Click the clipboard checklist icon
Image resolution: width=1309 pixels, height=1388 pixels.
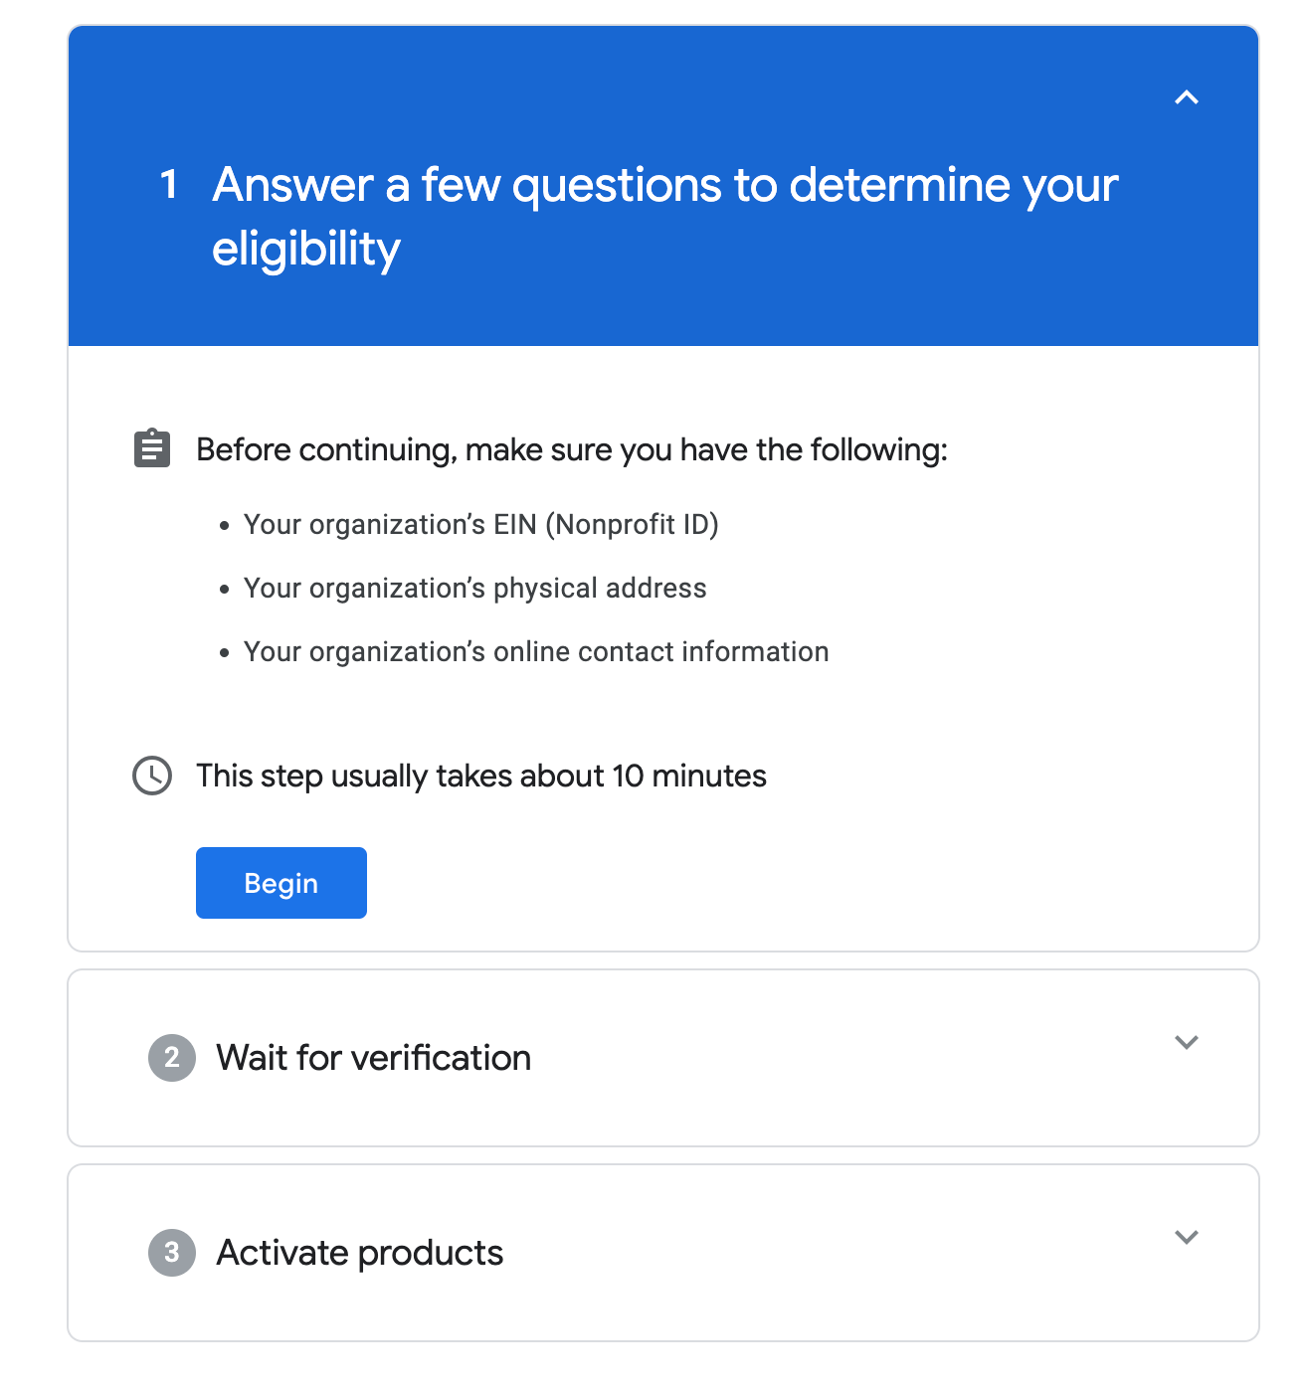pyautogui.click(x=152, y=448)
